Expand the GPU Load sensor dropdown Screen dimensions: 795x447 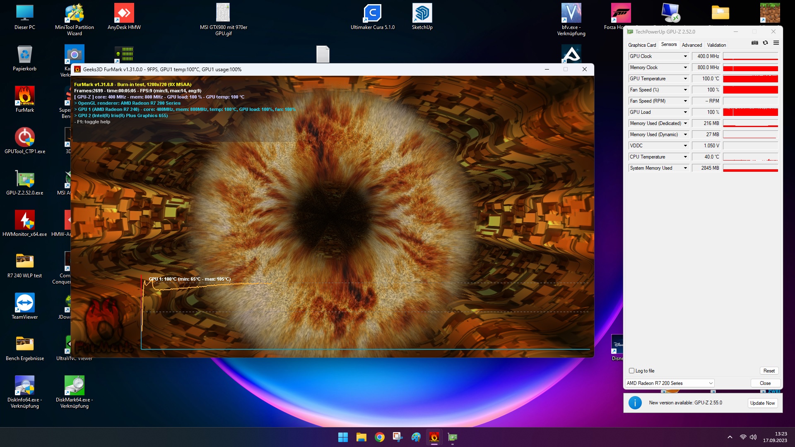pos(685,112)
